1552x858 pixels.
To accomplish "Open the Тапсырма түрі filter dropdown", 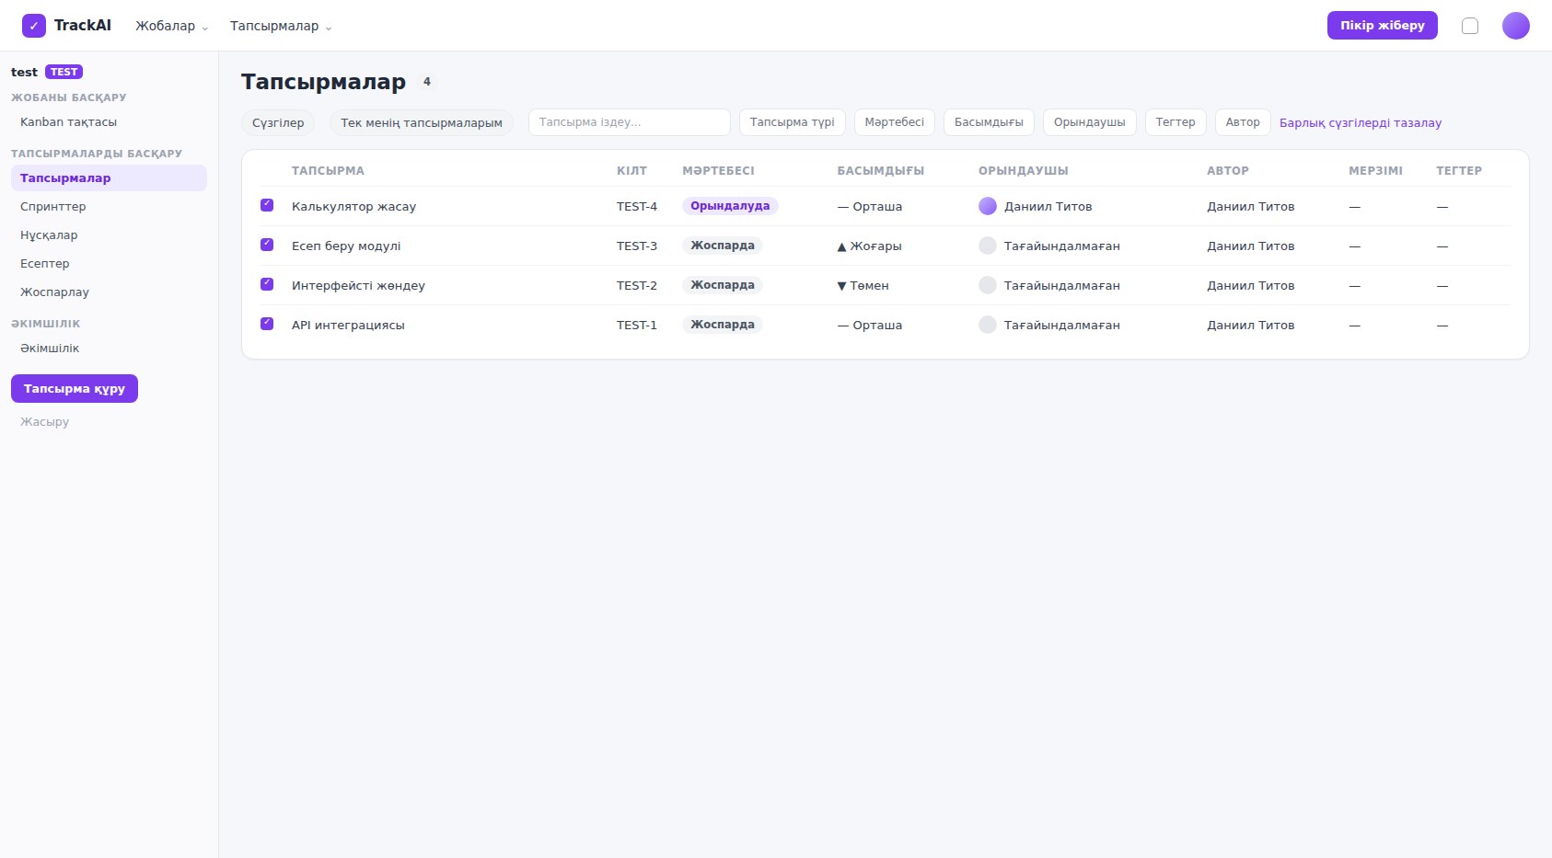I will (x=792, y=122).
